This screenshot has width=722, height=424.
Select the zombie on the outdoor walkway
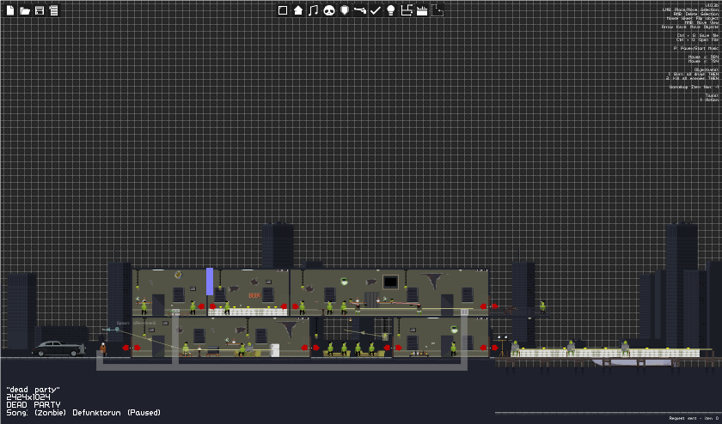(543, 306)
